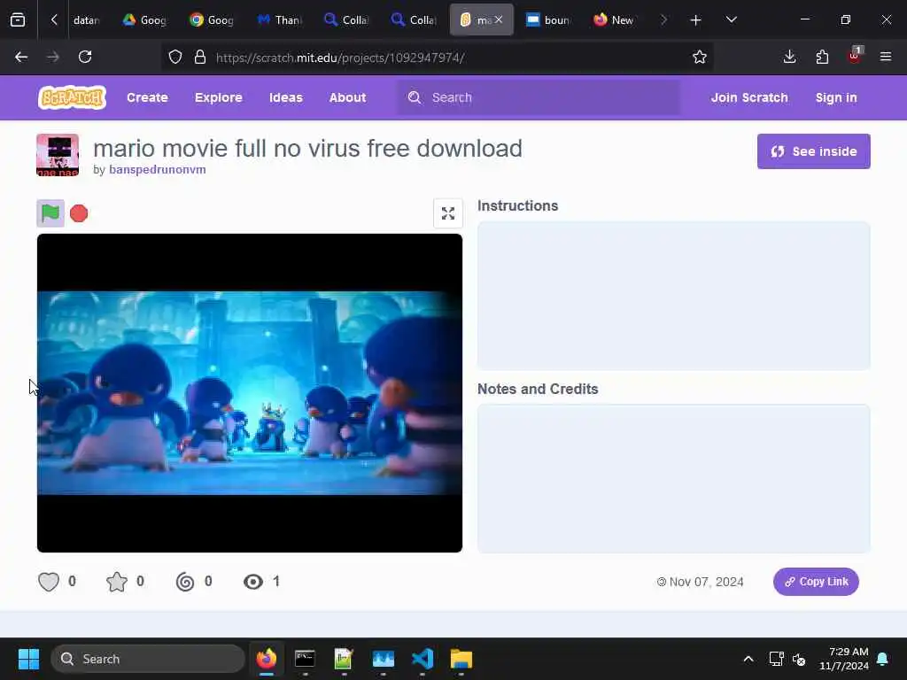This screenshot has height=680, width=907.
Task: Switch to the Google Chrome-icon tab
Action: pyautogui.click(x=213, y=20)
